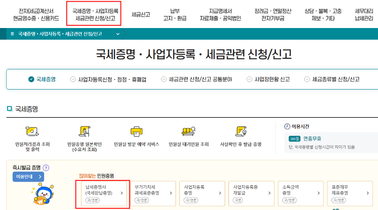This screenshot has width=378, height=210.
Task: Click the square bullet icon before 국세증명 heading
Action: [x=9, y=109]
